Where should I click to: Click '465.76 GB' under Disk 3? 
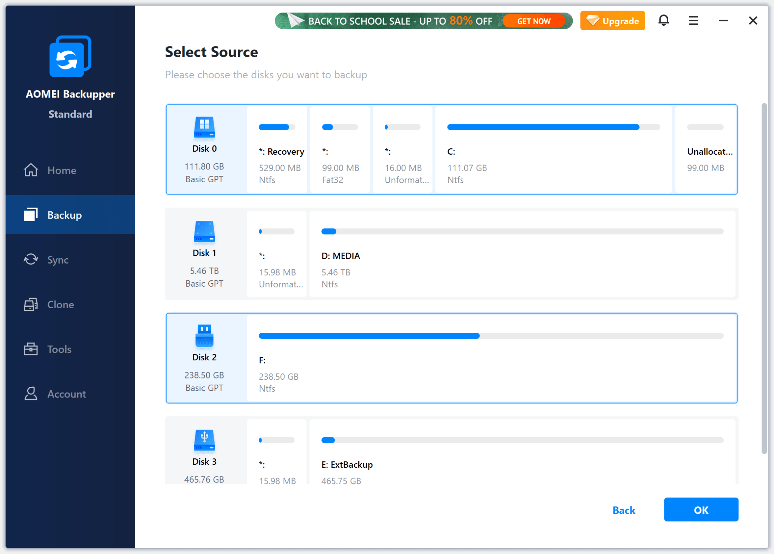click(x=204, y=479)
